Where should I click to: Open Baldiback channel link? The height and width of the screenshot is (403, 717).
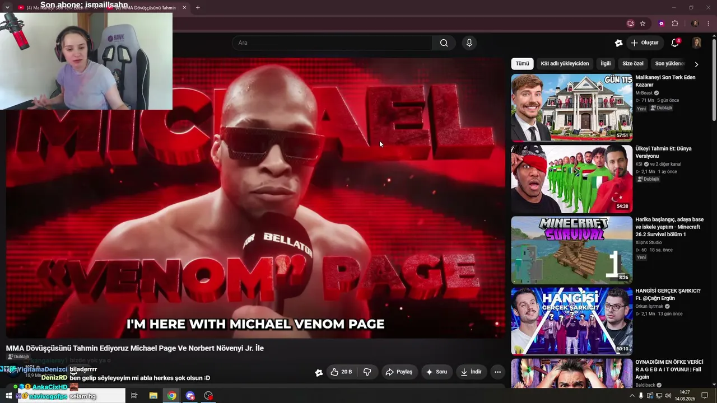coord(645,385)
